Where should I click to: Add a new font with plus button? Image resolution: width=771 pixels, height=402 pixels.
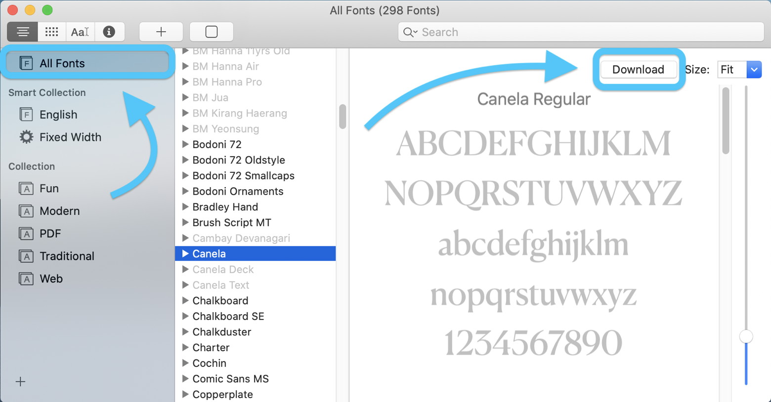pos(161,32)
